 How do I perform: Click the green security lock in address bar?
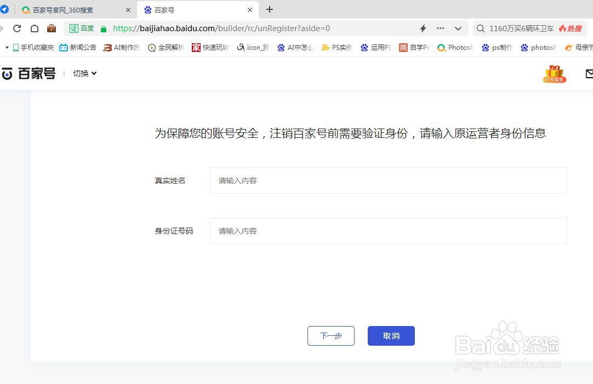click(102, 28)
